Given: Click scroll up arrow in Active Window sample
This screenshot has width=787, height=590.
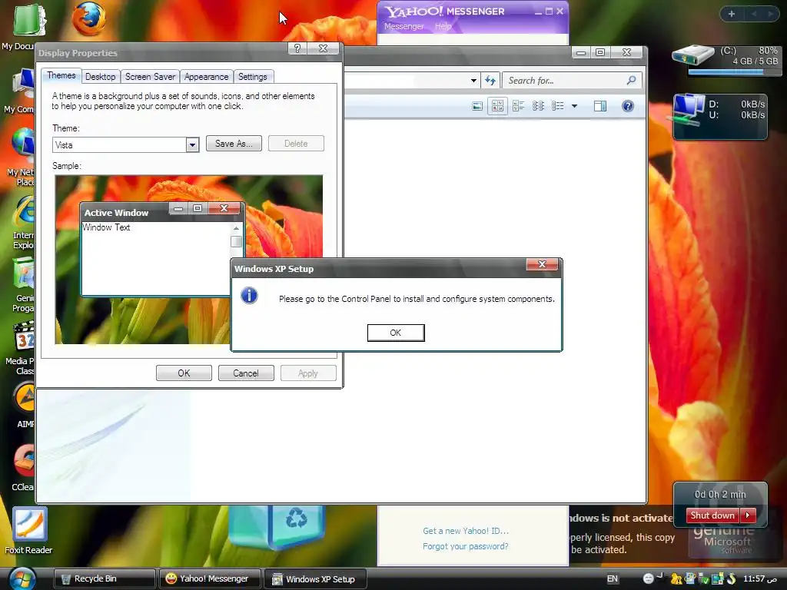Looking at the screenshot, I should pos(236,229).
